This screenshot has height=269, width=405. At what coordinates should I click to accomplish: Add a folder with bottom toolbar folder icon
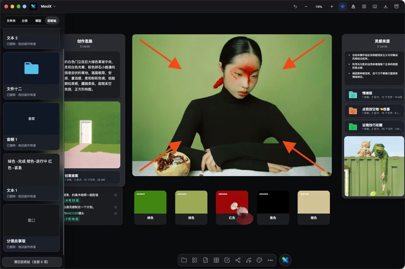point(184,260)
